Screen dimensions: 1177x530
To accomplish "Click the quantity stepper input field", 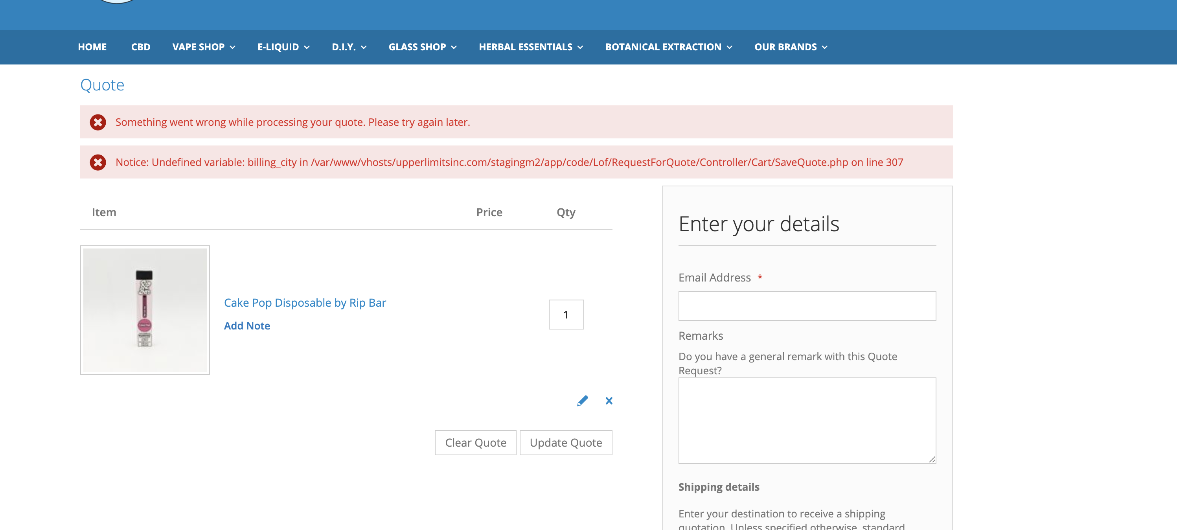I will click(x=567, y=315).
